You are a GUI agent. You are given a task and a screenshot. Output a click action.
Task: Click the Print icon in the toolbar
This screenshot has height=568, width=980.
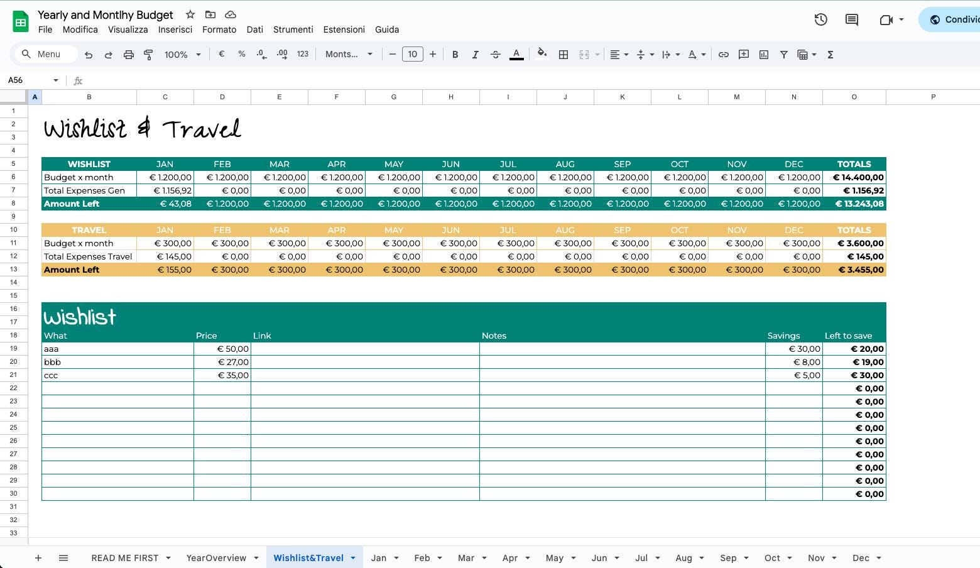128,54
